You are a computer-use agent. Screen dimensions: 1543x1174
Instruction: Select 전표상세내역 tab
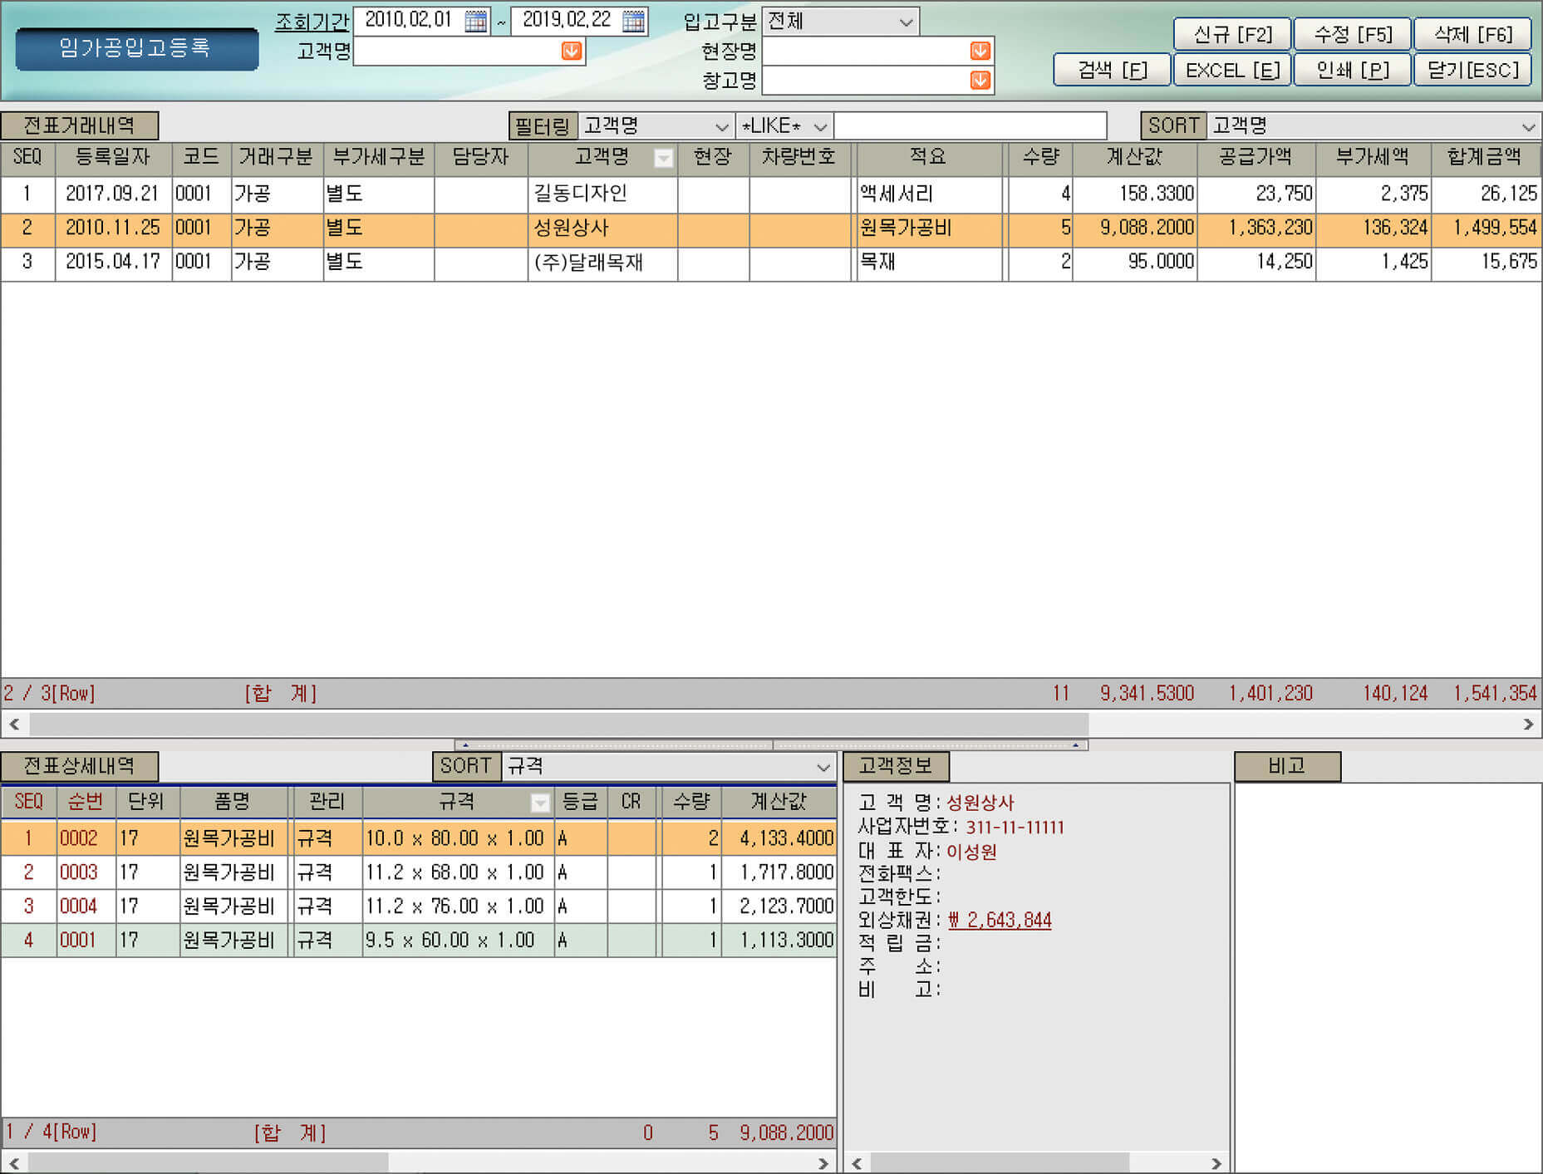tap(80, 766)
